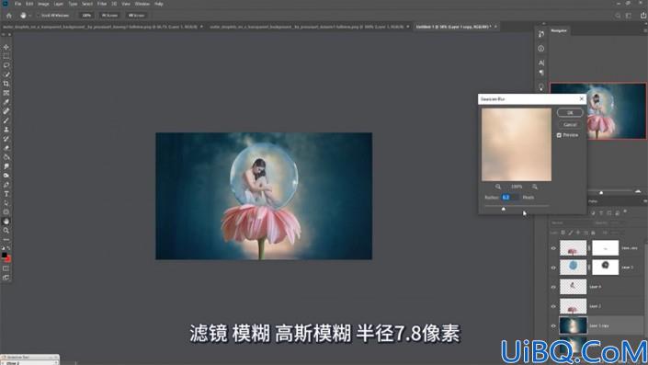Select the Shape tool
The height and width of the screenshot is (365, 648).
tap(6, 212)
